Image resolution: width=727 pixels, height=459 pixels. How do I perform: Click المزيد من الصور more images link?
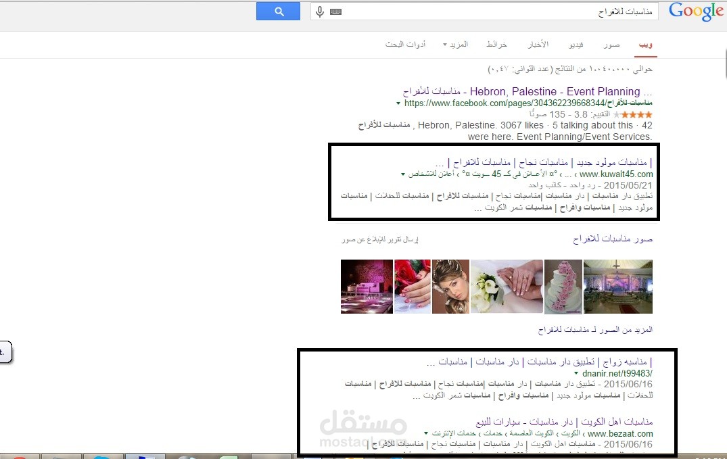point(595,330)
